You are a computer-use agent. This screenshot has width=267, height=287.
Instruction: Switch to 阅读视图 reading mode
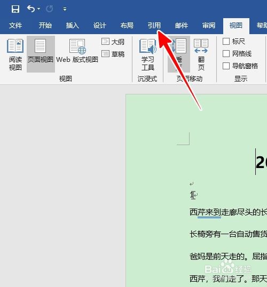click(x=15, y=54)
